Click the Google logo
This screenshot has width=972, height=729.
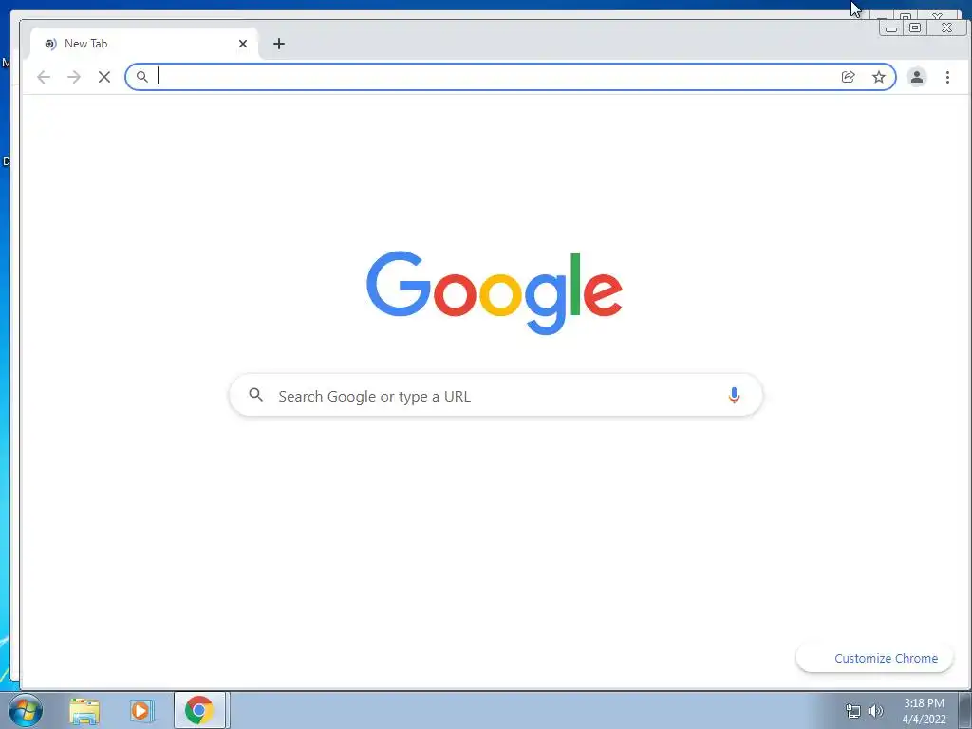coord(495,292)
